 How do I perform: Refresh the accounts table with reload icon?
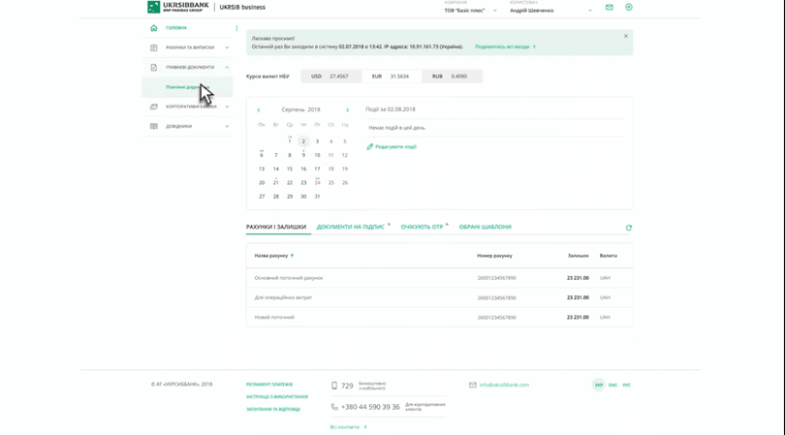[628, 228]
